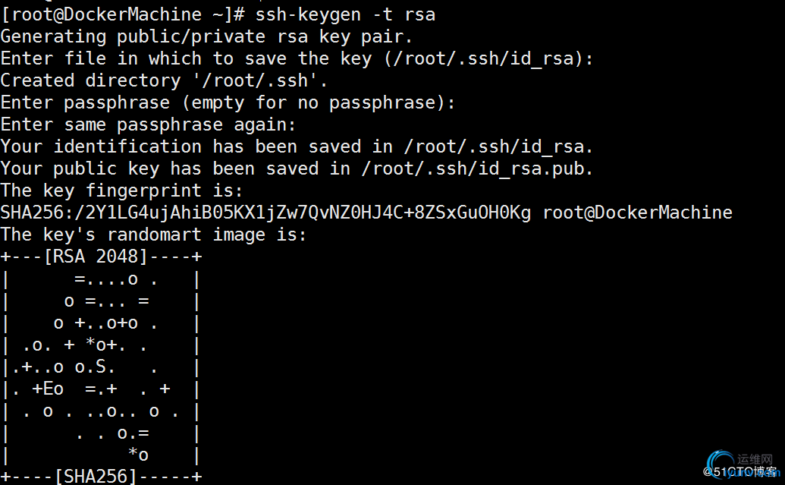785x485 pixels.
Task: Click the *o characters in the randomart's last row
Action: tap(138, 454)
